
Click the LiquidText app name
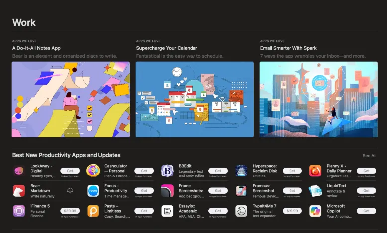click(336, 186)
